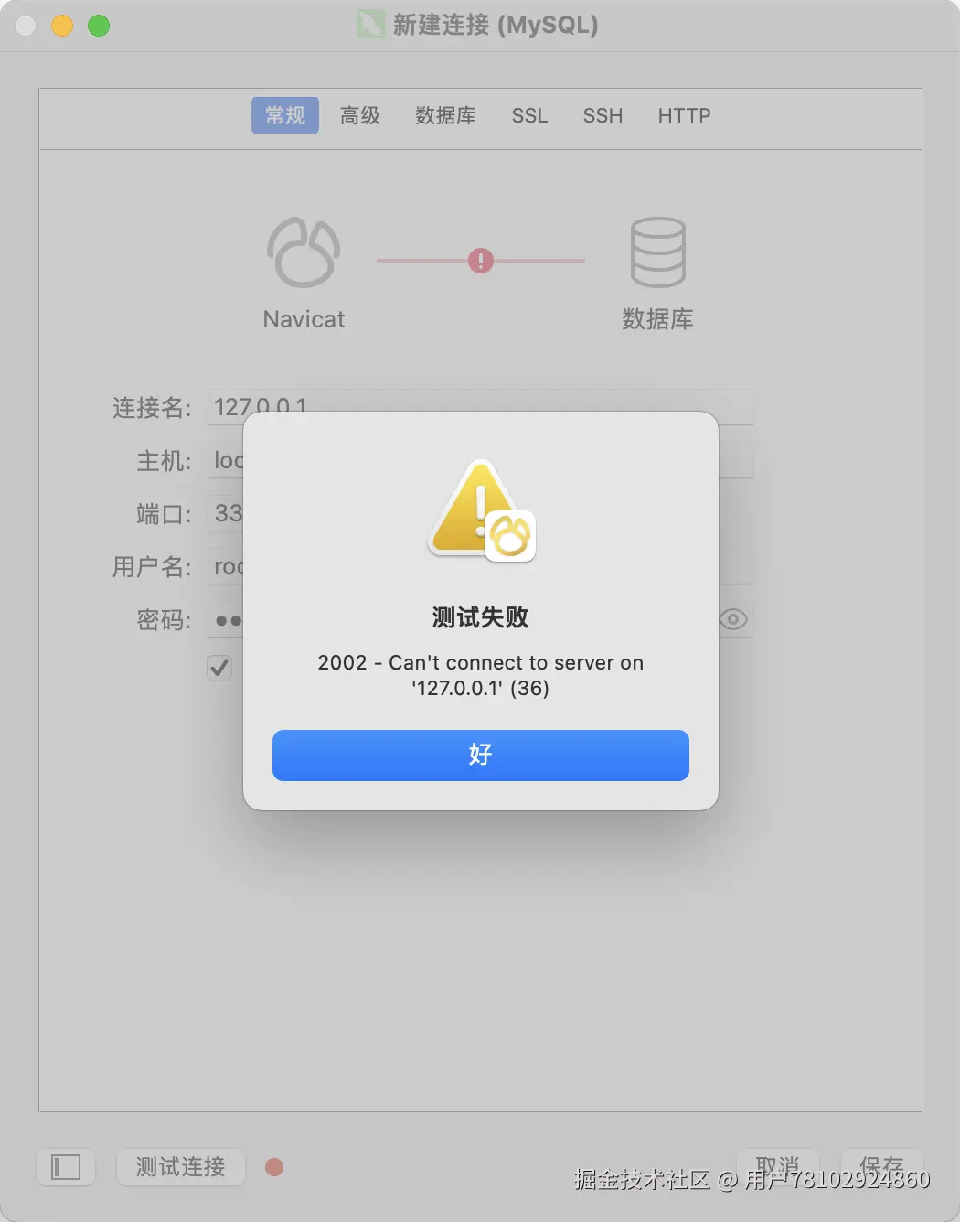Open the 数据库 tab
Image resolution: width=960 pixels, height=1222 pixels.
445,115
